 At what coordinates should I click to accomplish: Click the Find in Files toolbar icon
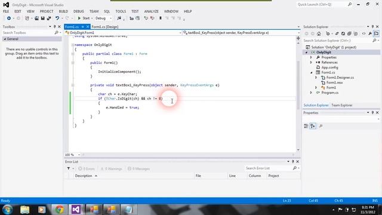pos(119,19)
